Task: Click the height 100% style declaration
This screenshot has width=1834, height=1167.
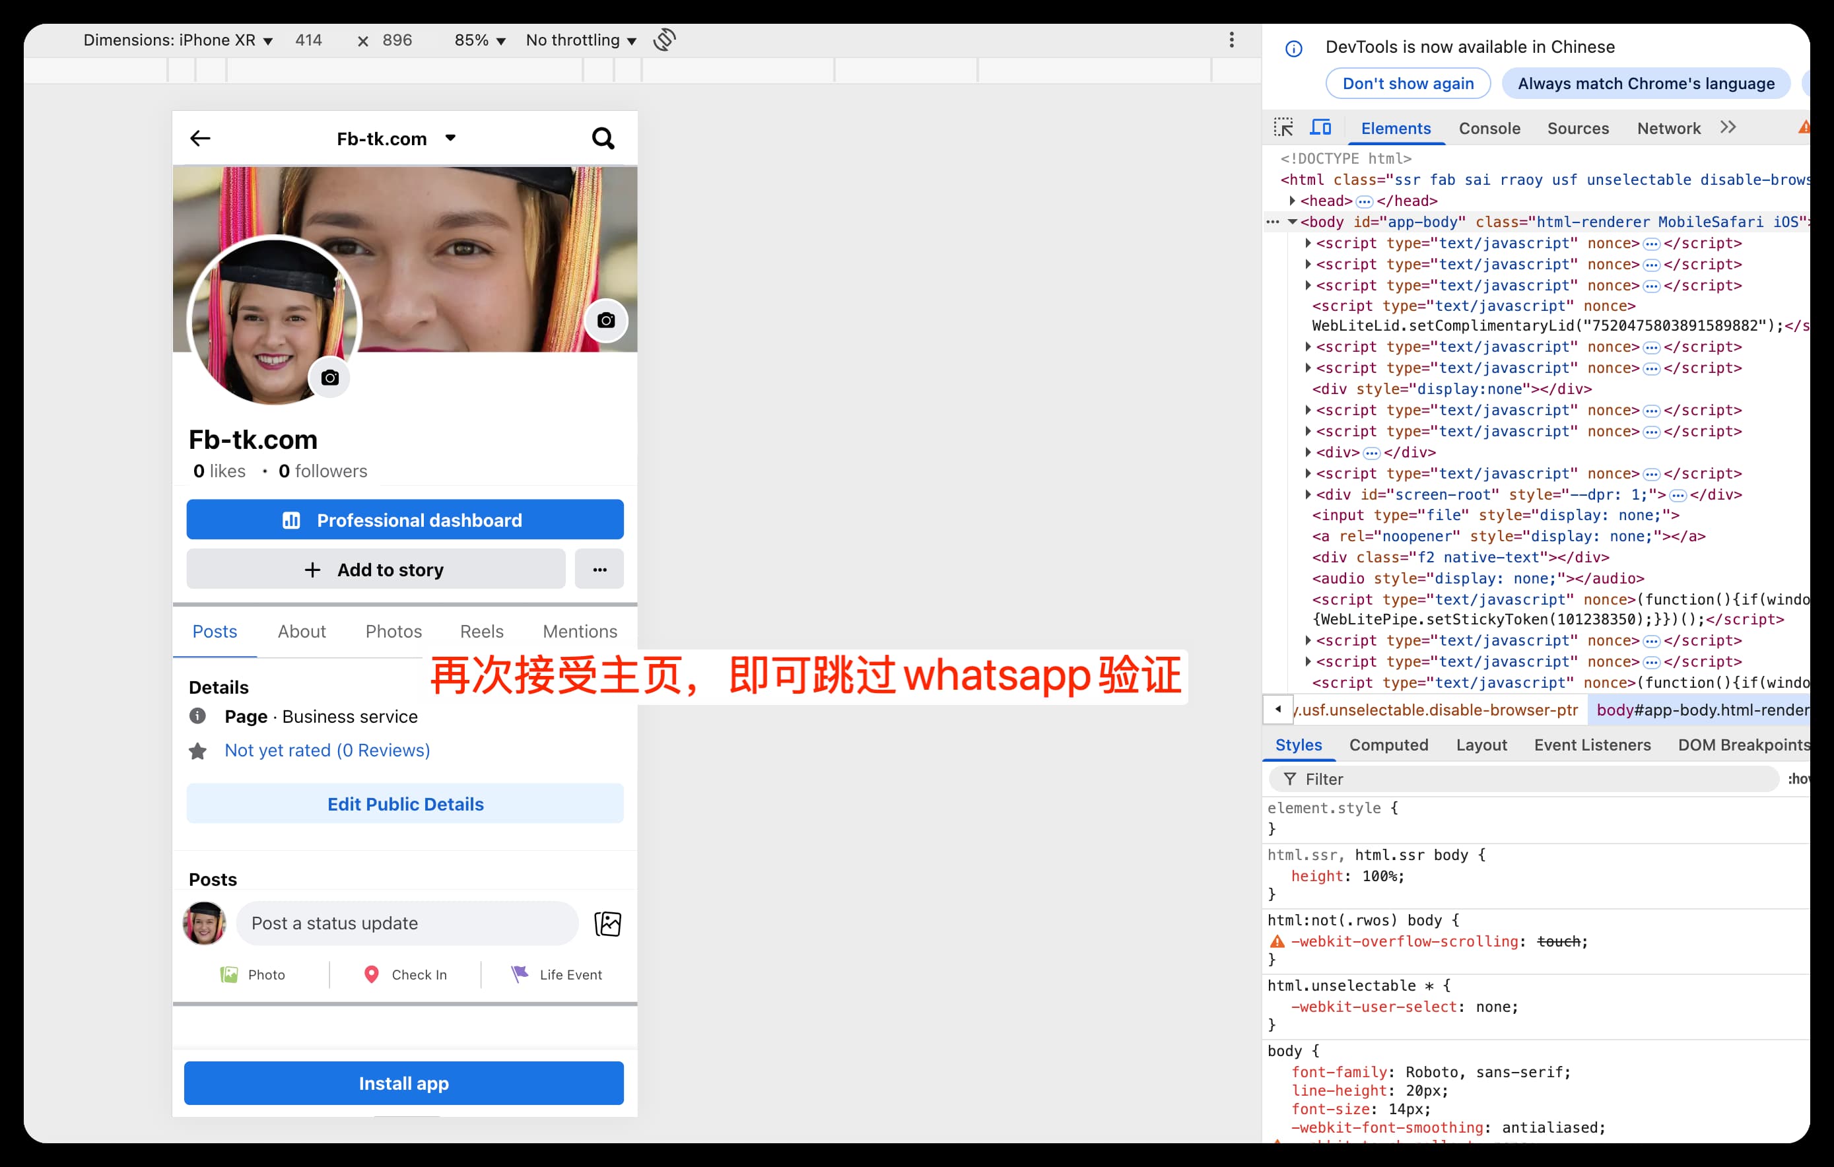Action: 1347,876
